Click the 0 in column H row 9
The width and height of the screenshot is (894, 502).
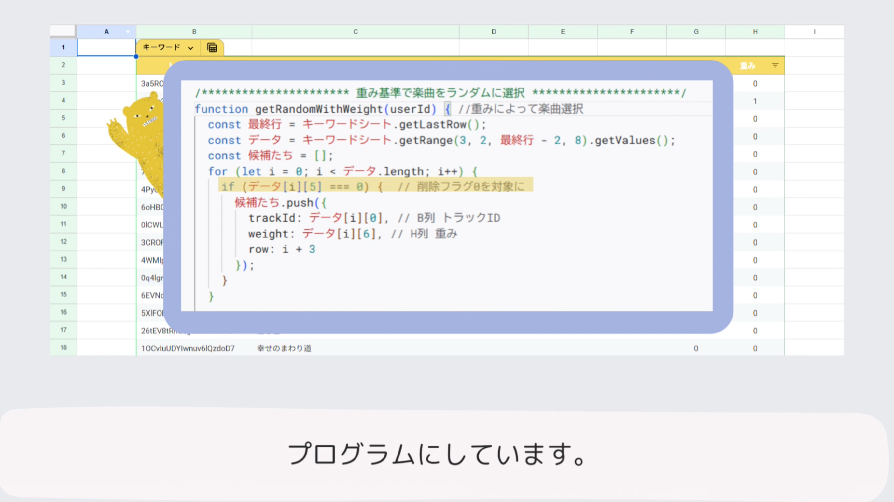755,189
